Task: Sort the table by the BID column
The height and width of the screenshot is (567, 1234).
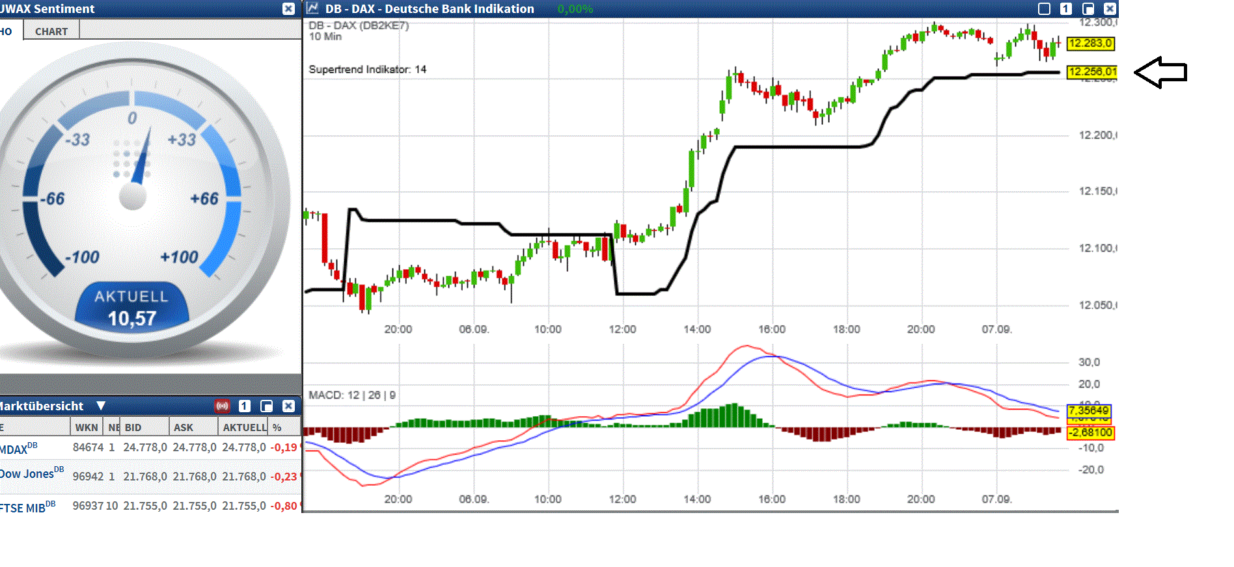Action: (x=144, y=427)
